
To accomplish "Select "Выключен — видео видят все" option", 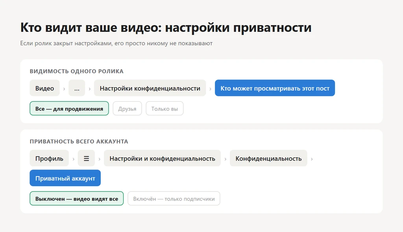I will [x=77, y=198].
